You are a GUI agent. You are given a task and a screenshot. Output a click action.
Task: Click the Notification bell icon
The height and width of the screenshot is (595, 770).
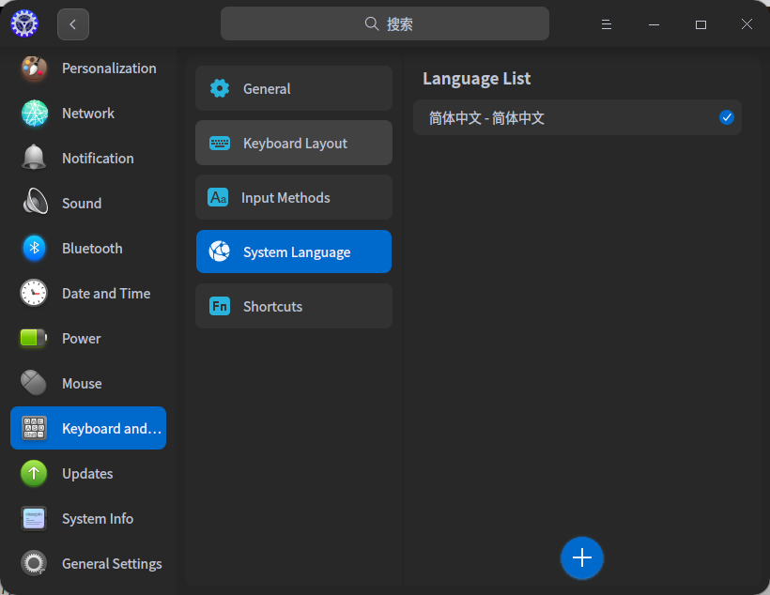pos(34,159)
